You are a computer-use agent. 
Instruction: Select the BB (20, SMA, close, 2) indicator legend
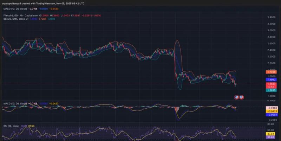(16, 19)
